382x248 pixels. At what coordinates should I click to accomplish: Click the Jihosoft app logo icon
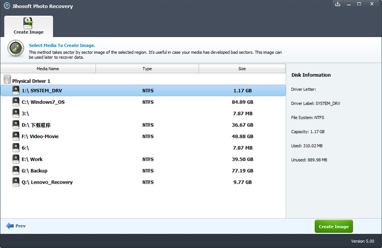tap(7, 6)
